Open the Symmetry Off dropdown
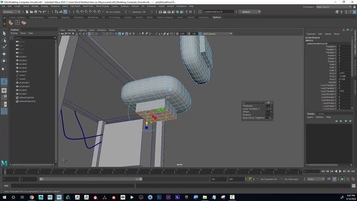Image resolution: width=357 pixels, height=201 pixels. pyautogui.click(x=139, y=12)
